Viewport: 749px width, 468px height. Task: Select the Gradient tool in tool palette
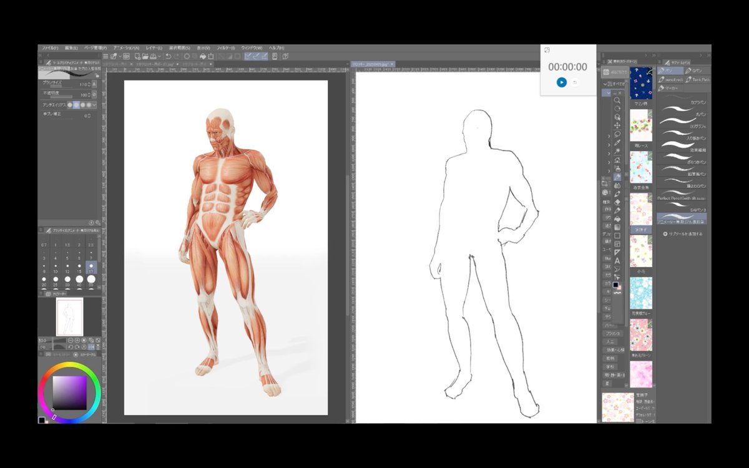(617, 227)
